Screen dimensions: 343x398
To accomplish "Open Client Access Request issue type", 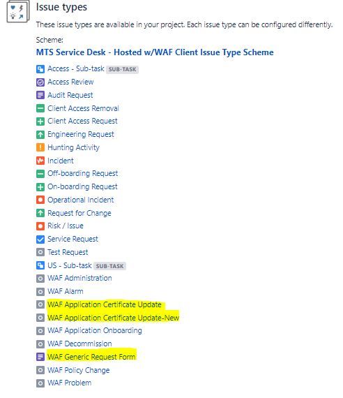I will coord(82,121).
